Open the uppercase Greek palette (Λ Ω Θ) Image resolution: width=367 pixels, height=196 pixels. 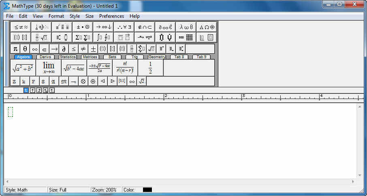coord(207,27)
